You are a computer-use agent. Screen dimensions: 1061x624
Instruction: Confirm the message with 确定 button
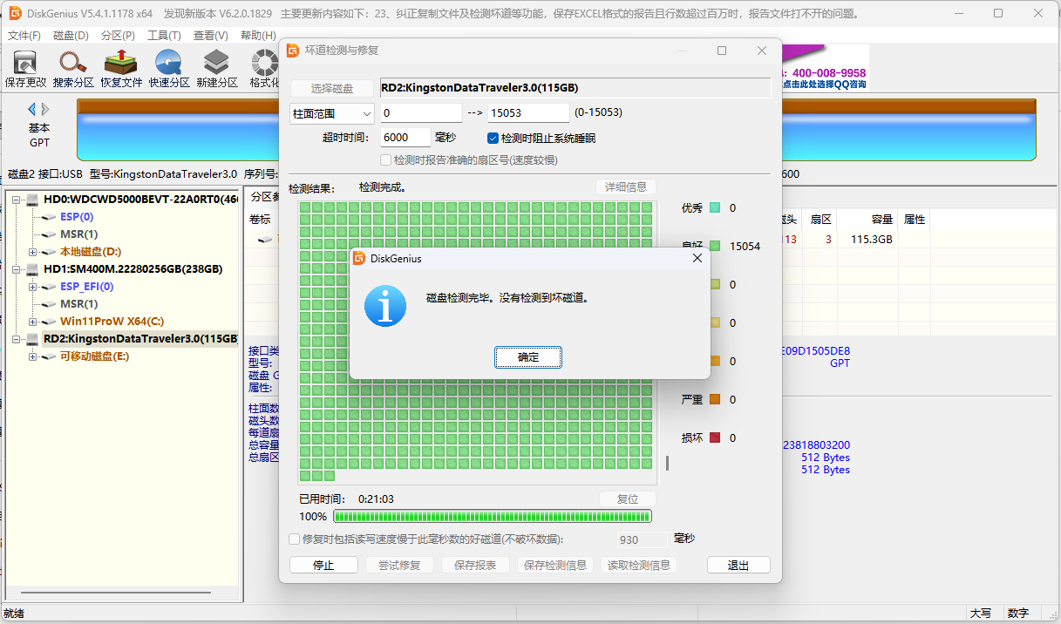[x=528, y=357]
